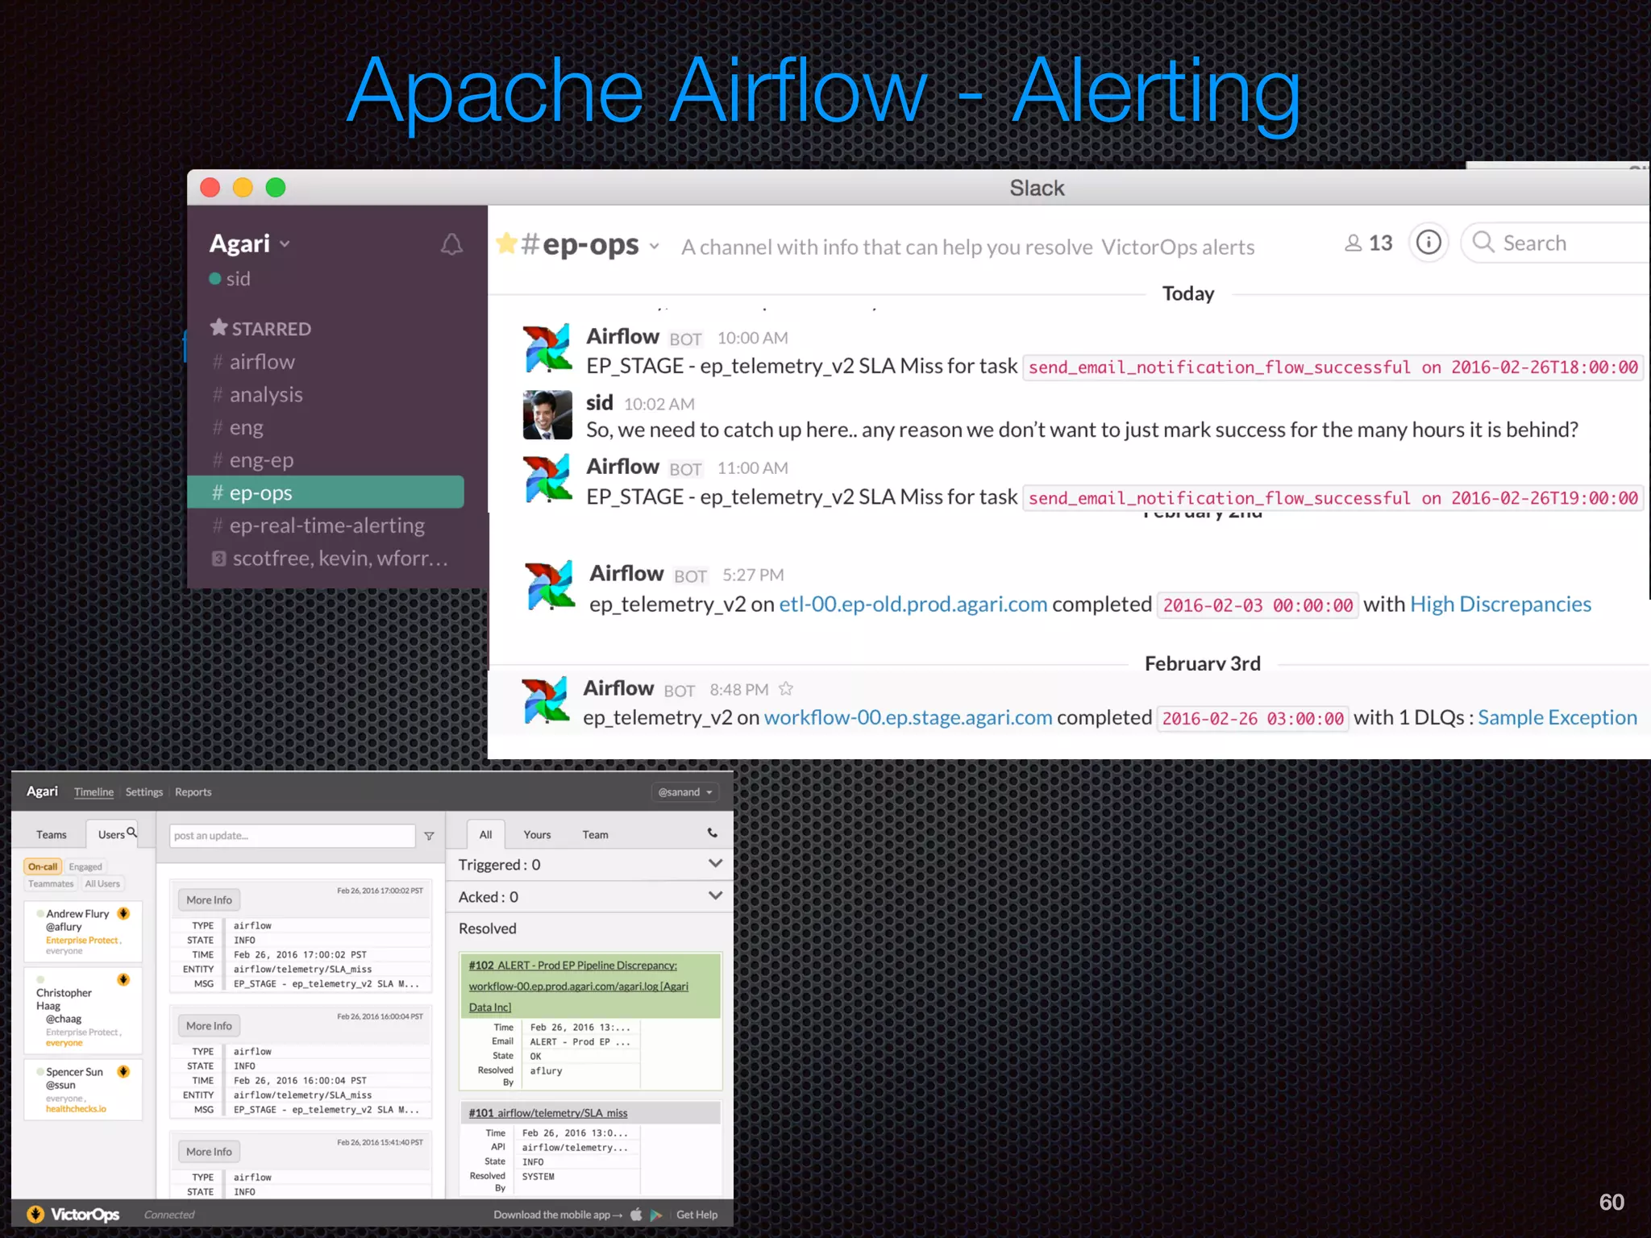1651x1238 pixels.
Task: Open VictorOps Reports menu
Action: pos(193,792)
